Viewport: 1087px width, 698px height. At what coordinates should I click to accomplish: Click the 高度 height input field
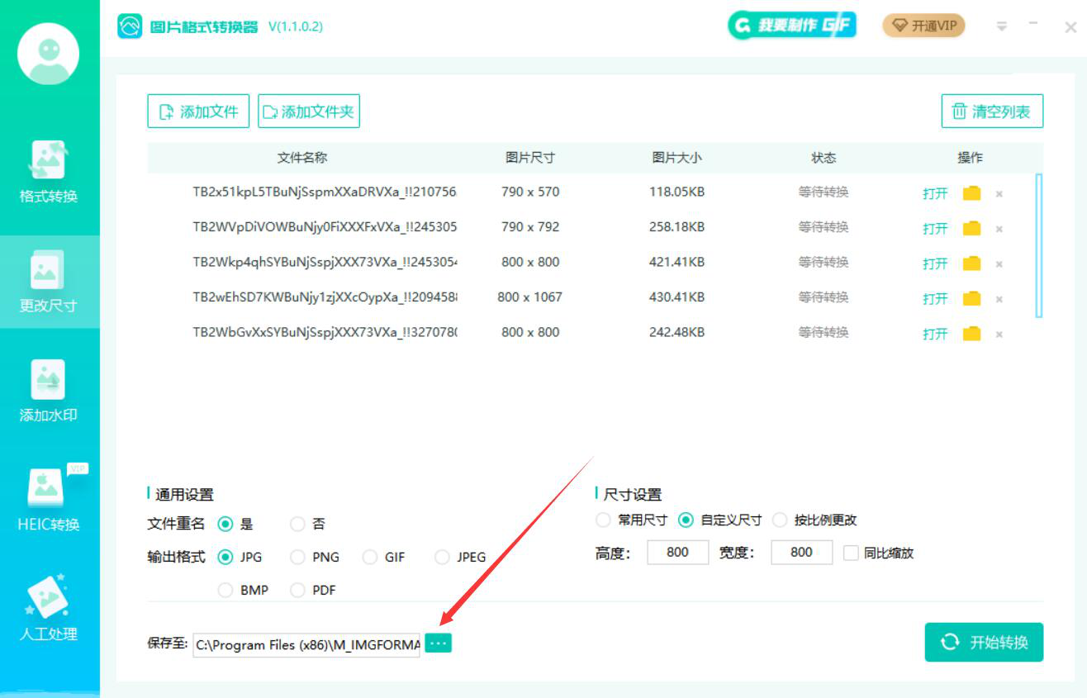point(677,553)
